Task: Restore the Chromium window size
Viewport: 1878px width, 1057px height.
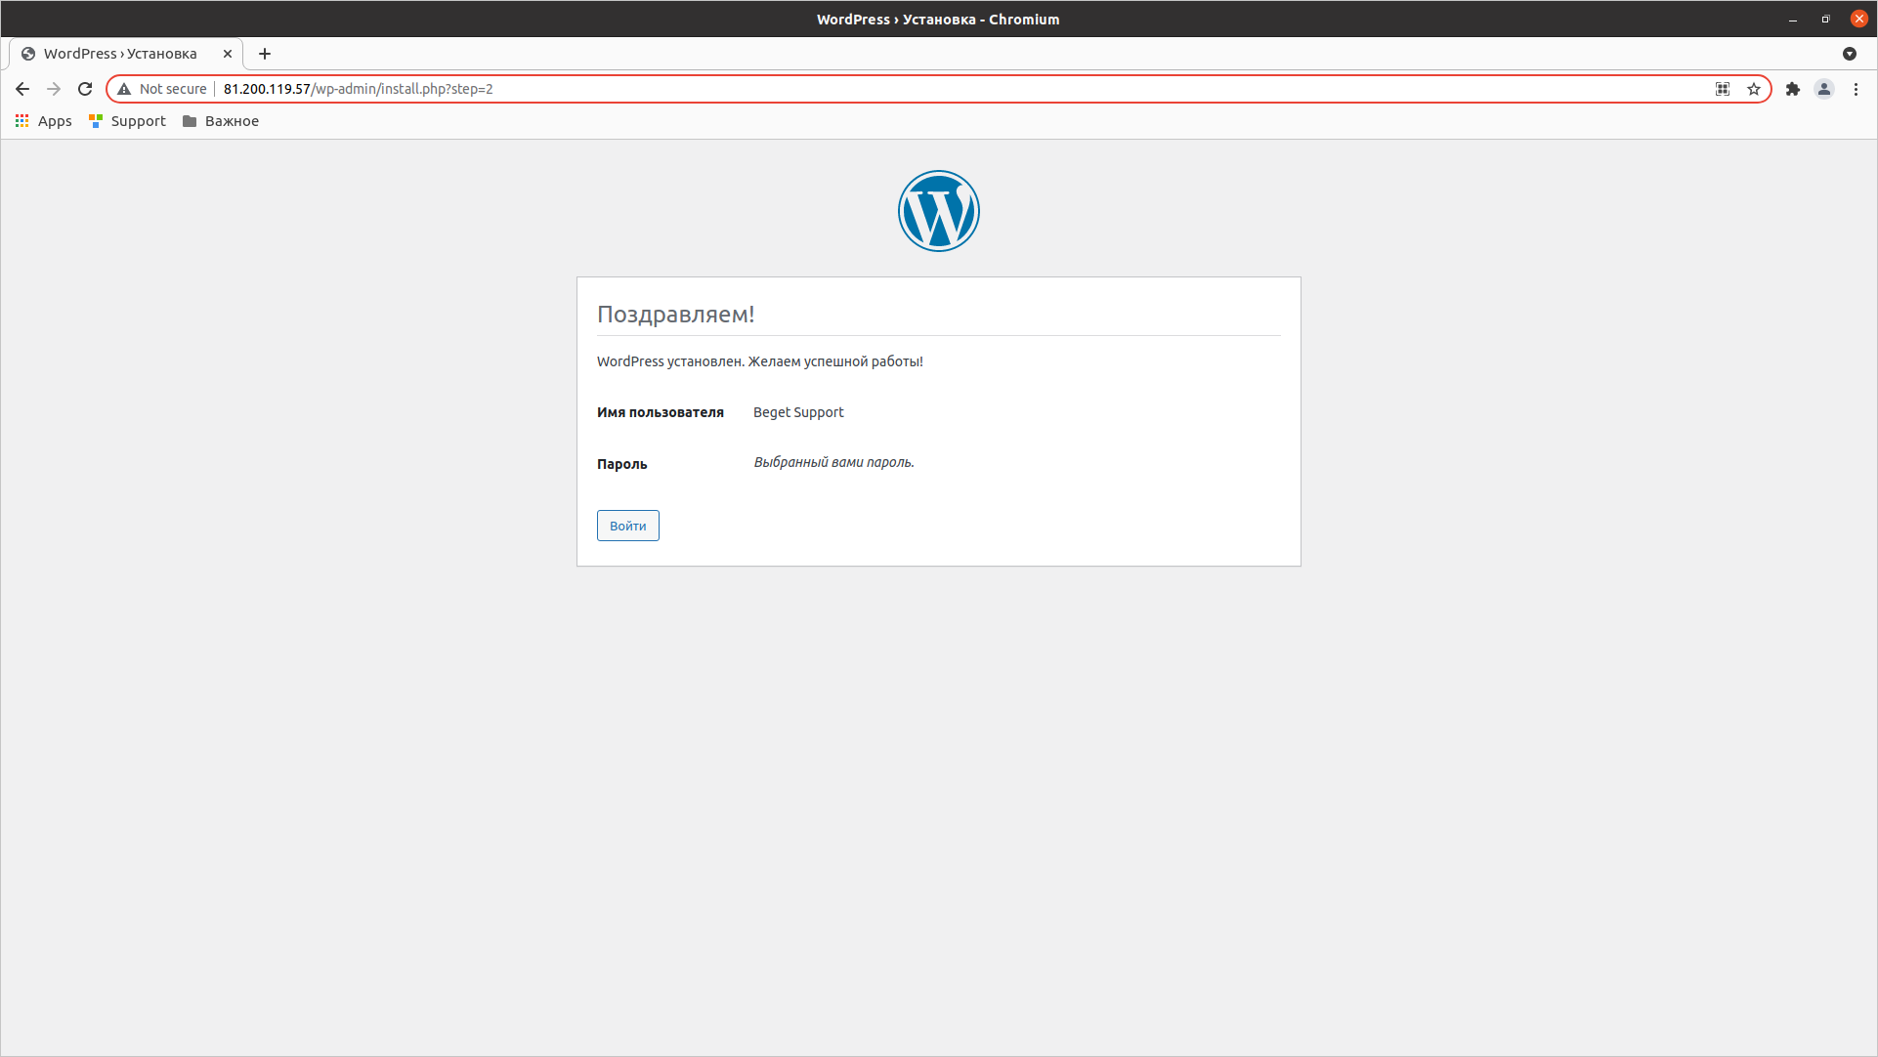Action: pyautogui.click(x=1825, y=19)
